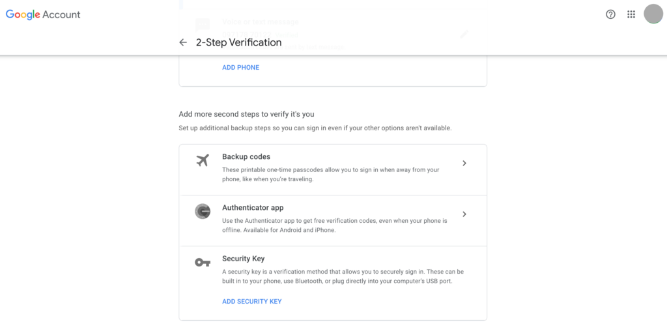Select the Backup codes heading
Viewport: 667px width, 331px height.
click(x=246, y=156)
